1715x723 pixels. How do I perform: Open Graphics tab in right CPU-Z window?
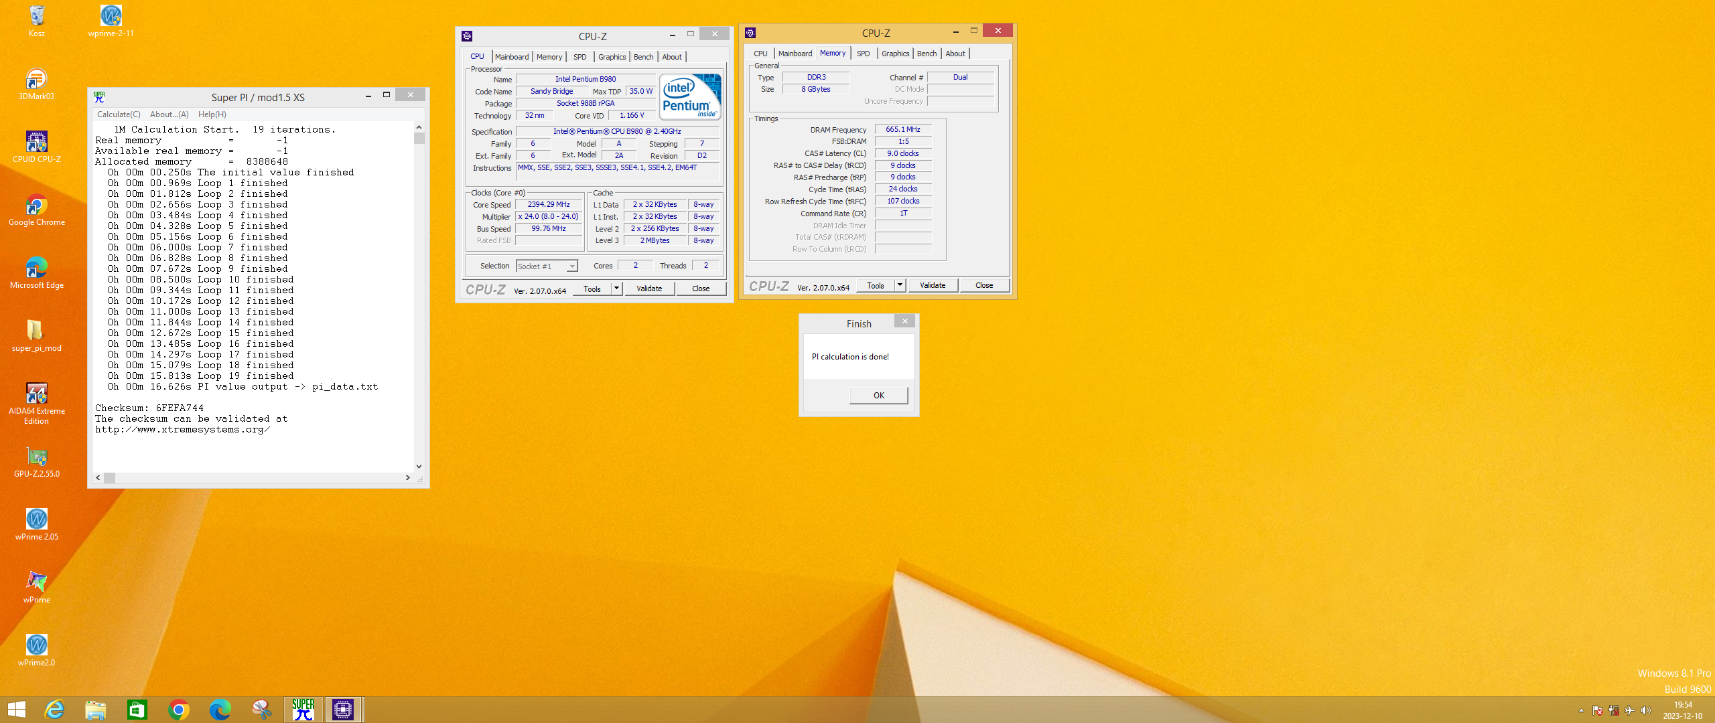pos(896,54)
